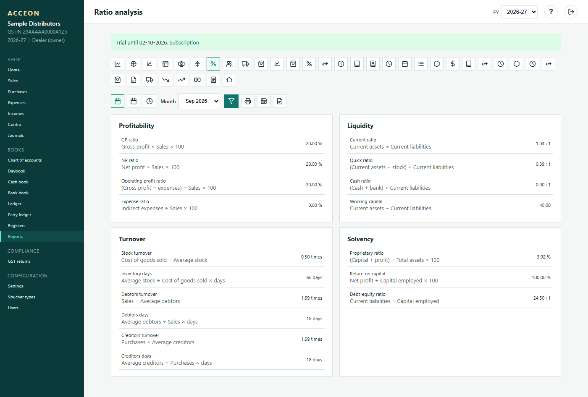Log out using the exit arrow icon
588x397 pixels.
(x=571, y=12)
